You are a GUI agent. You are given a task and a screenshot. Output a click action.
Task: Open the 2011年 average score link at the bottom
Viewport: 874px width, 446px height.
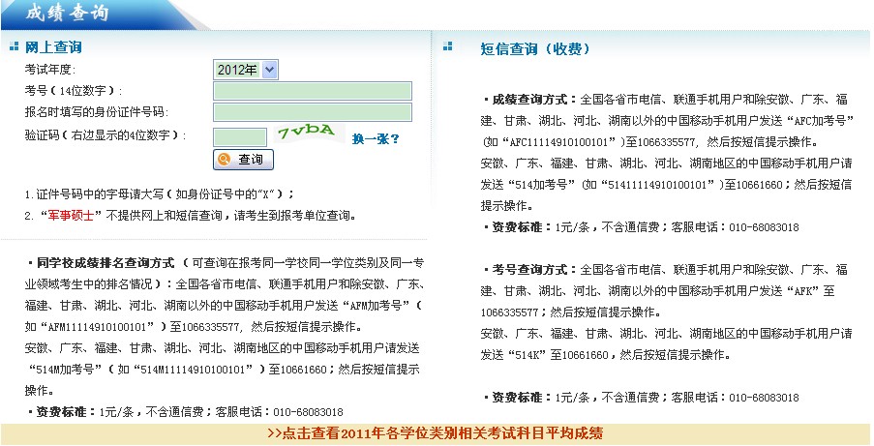pos(435,433)
